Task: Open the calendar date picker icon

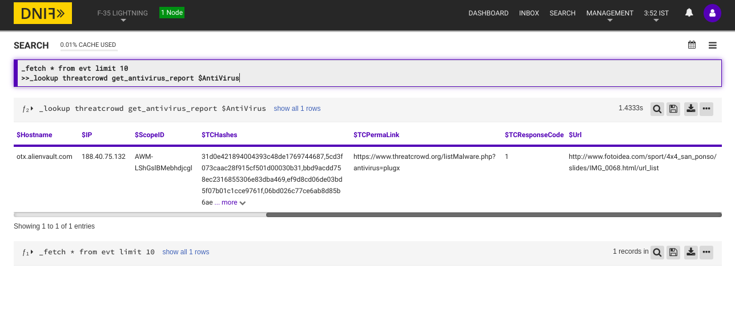Action: click(x=692, y=45)
